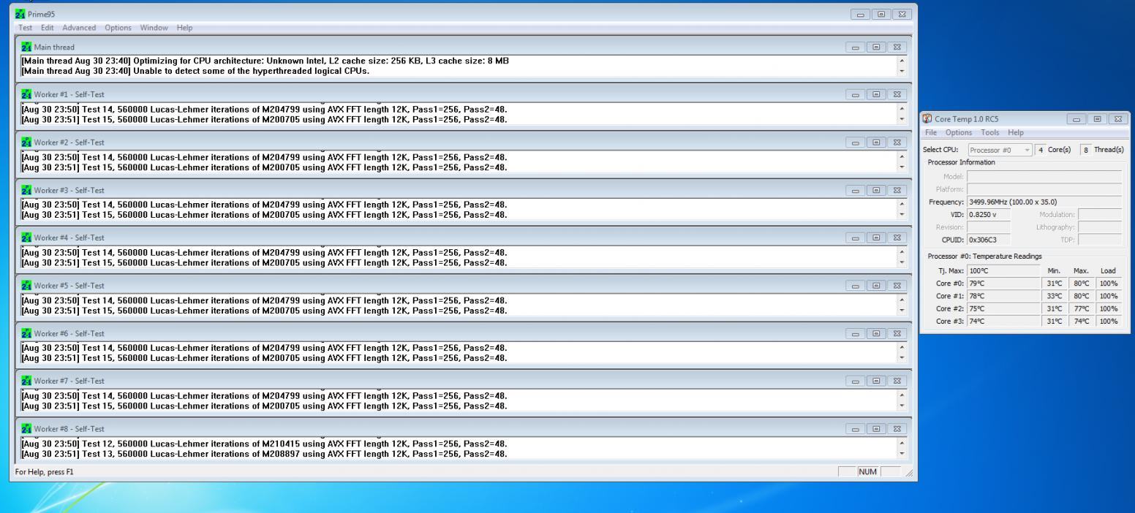
Task: Open the Window menu in Prime95
Action: 154,28
